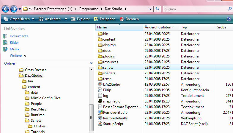
Task: Click the magnifier search icon
Action: 230,9
